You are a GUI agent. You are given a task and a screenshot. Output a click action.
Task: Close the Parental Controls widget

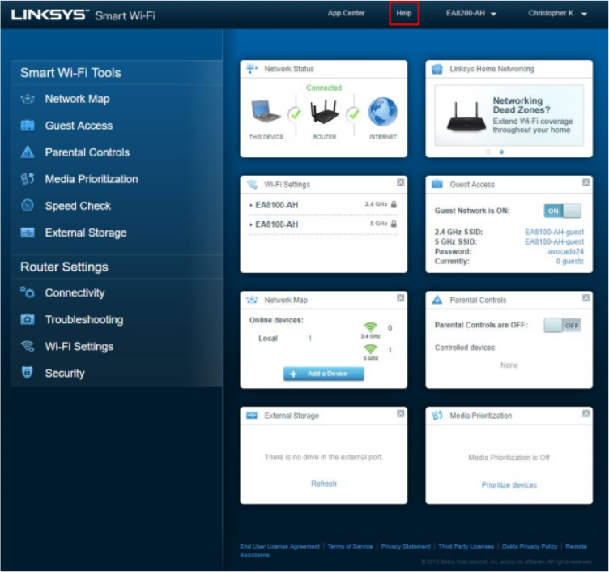click(586, 297)
